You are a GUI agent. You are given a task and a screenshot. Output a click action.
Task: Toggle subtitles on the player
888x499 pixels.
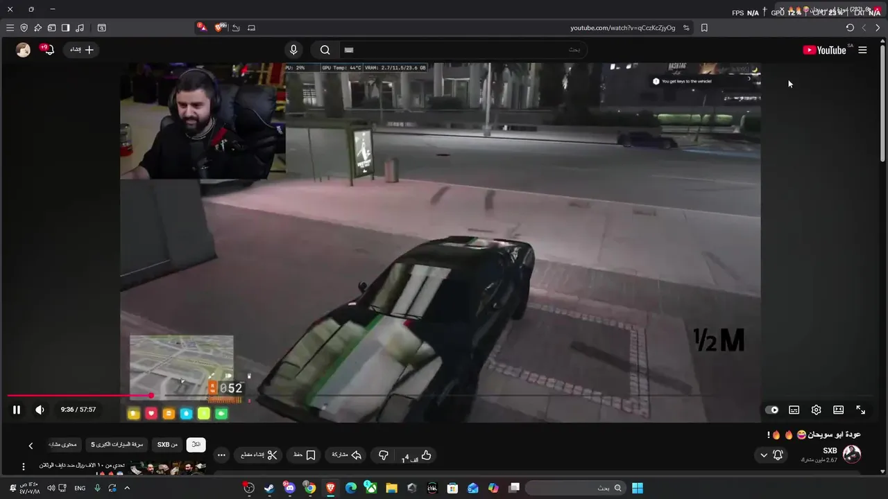pos(794,410)
